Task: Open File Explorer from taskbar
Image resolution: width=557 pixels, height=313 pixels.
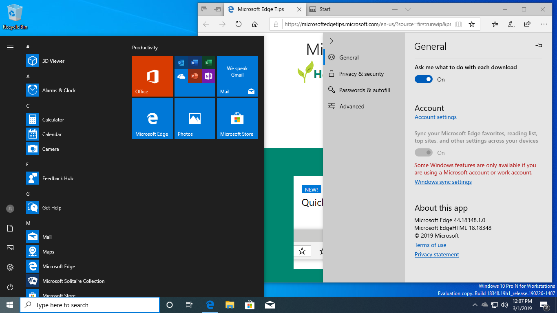Action: click(x=230, y=305)
